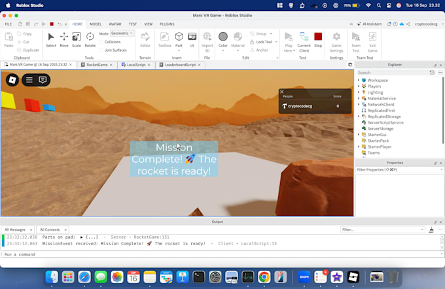Click the Copy button in Clipboard
Screen dimensions: 445x289
pyautogui.click(x=24, y=34)
